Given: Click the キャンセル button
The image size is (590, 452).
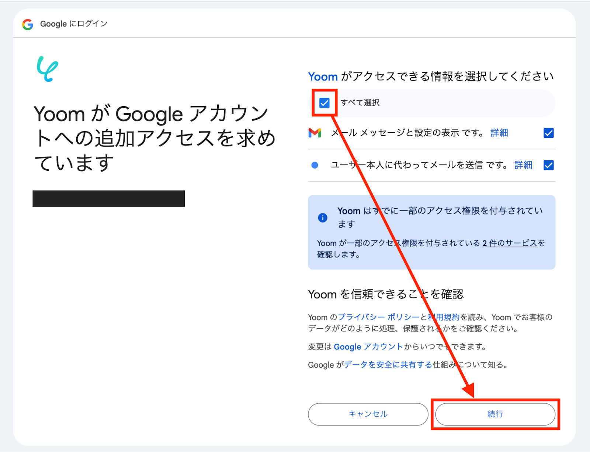Looking at the screenshot, I should pos(368,414).
